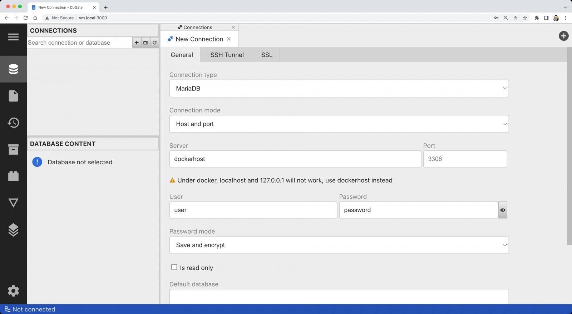This screenshot has height=314, width=572.
Task: Open the cell data view triangle icon
Action: 13,203
